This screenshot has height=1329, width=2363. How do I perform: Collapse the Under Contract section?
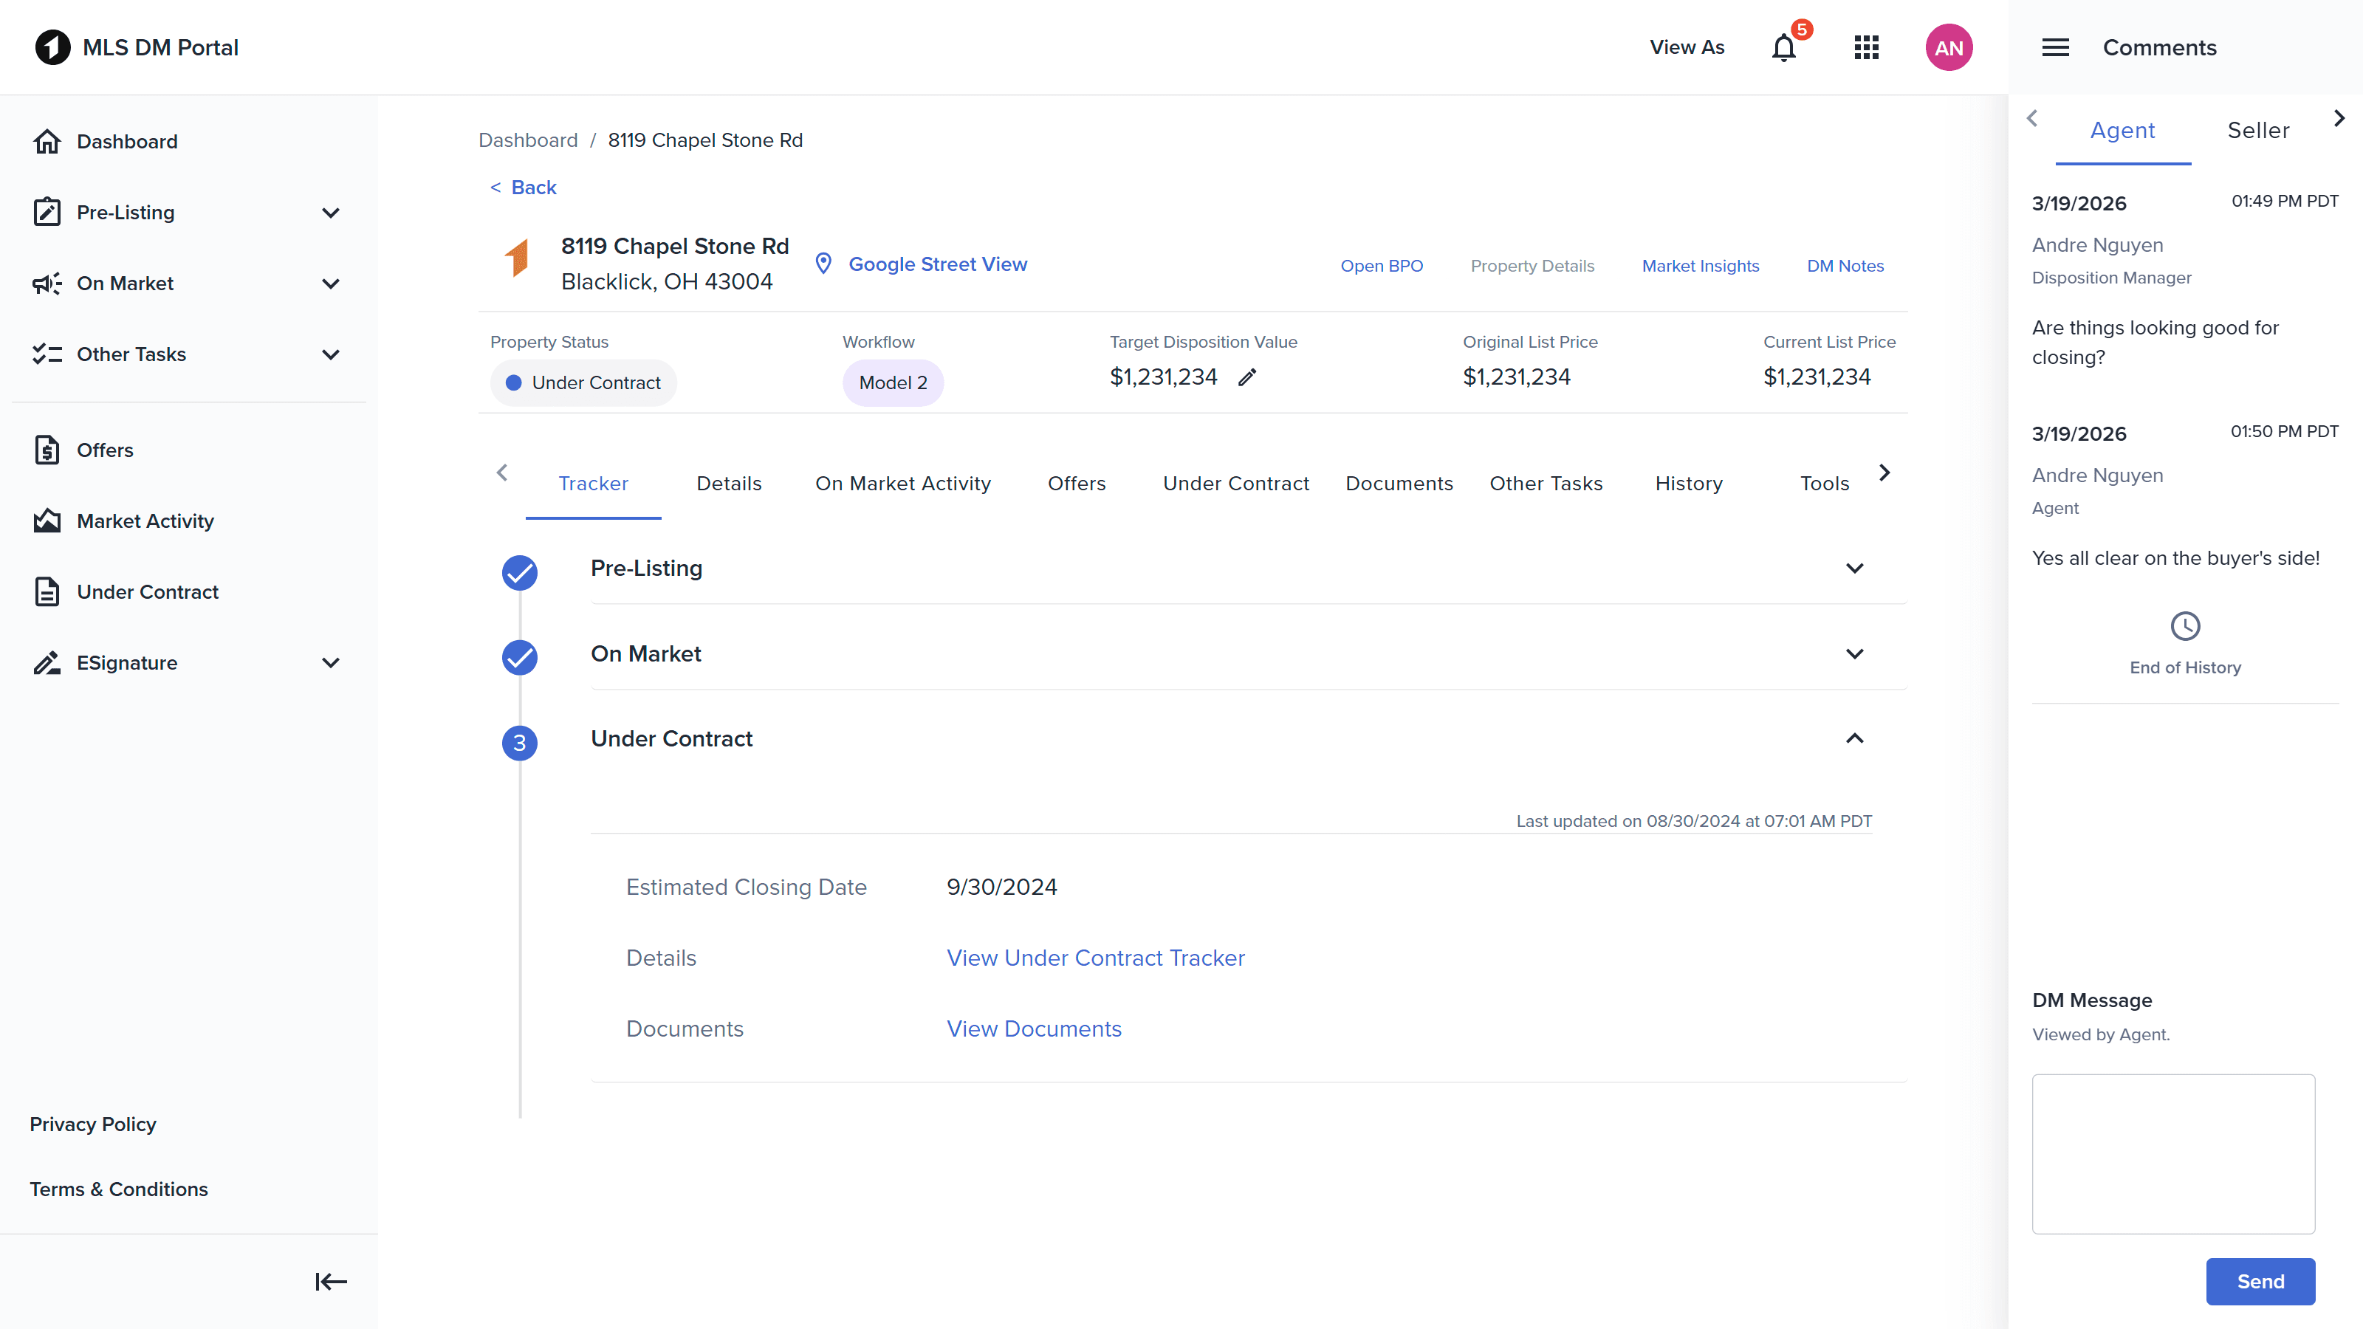click(1855, 738)
